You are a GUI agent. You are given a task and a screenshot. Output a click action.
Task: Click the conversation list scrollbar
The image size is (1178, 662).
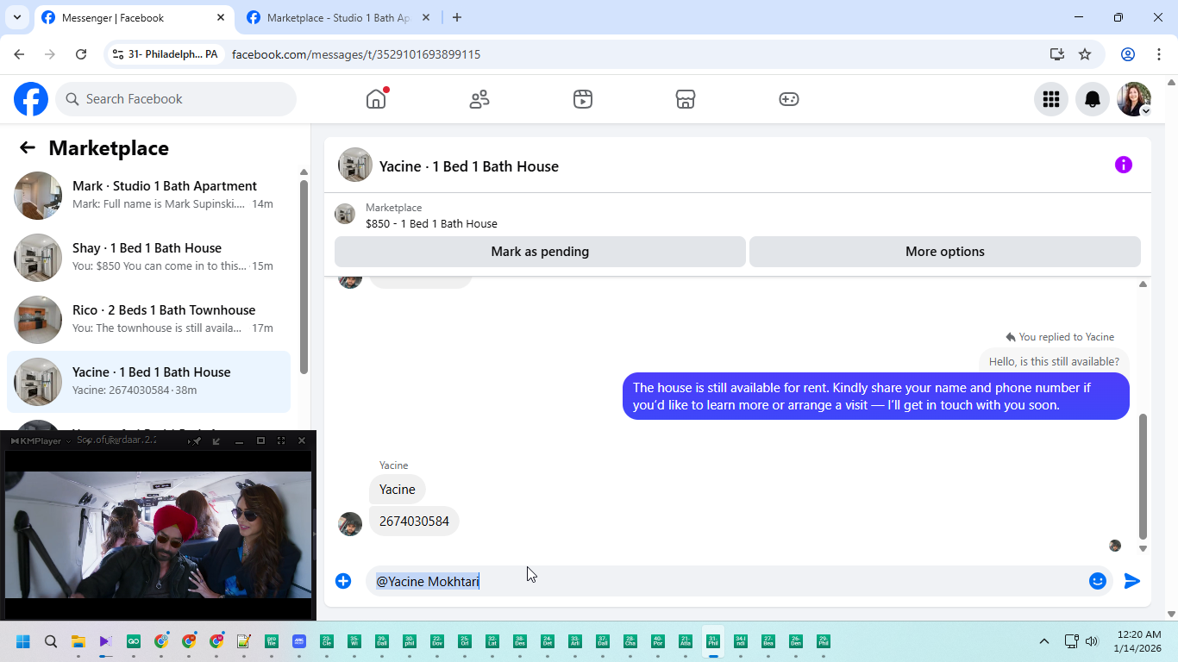coord(304,276)
